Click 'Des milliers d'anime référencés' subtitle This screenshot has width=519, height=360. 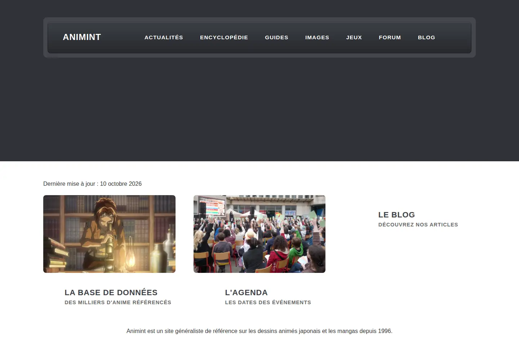coord(118,302)
